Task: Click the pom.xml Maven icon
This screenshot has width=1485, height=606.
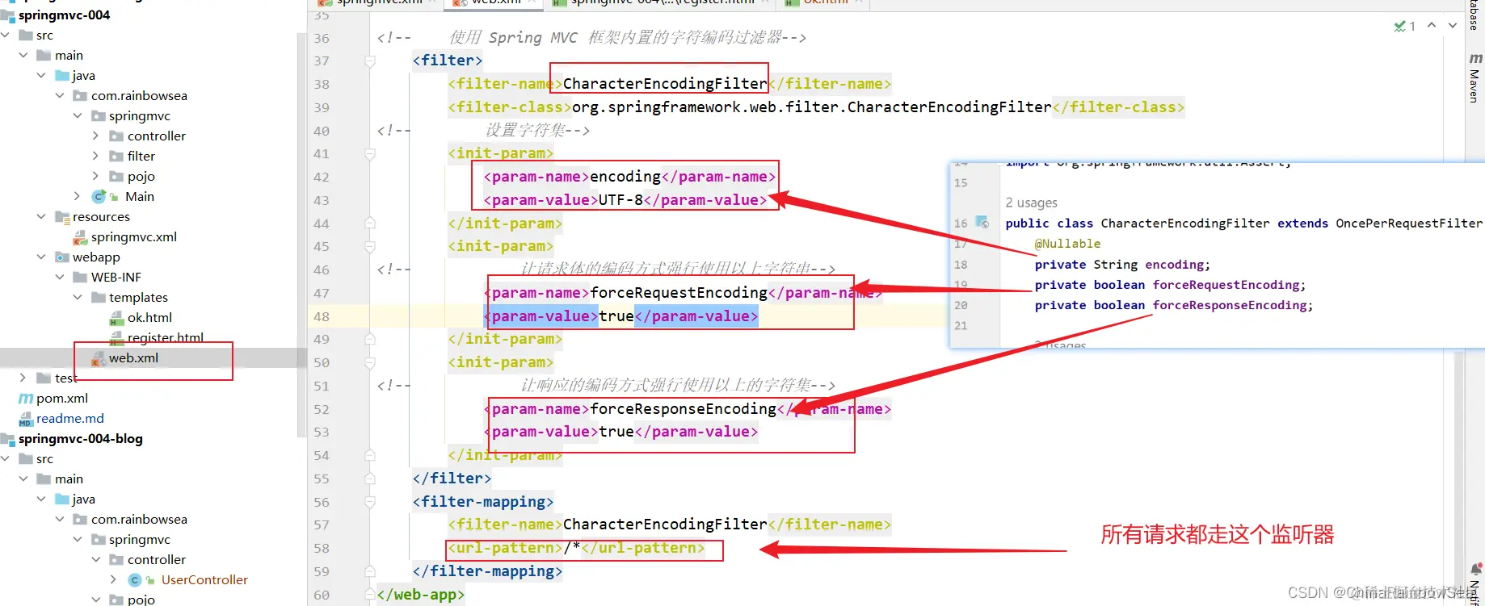Action: point(26,399)
